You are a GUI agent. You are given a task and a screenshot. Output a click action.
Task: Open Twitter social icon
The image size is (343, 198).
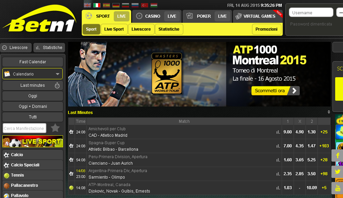pyautogui.click(x=337, y=172)
